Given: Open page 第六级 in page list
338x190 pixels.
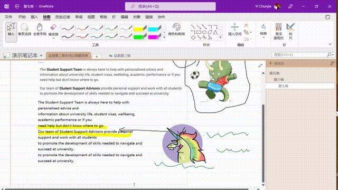Looking at the screenshot, I should 279,80.
